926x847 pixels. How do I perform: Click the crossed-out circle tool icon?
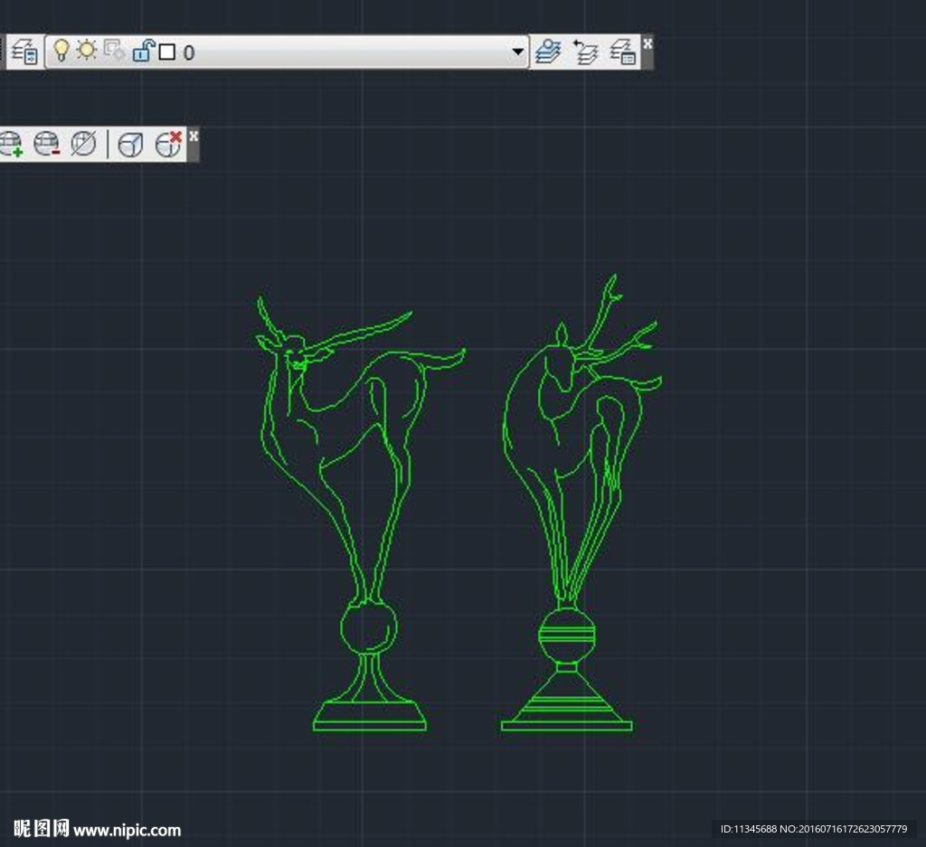coord(82,143)
